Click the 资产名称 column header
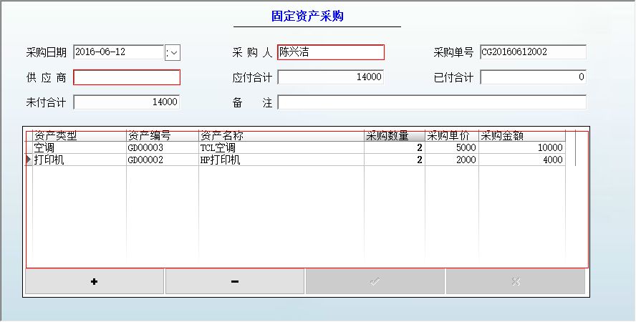Image resolution: width=636 pixels, height=322 pixels. click(x=281, y=136)
